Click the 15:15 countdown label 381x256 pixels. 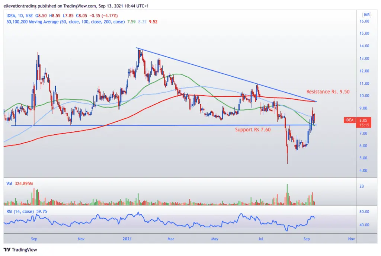[x=365, y=125]
